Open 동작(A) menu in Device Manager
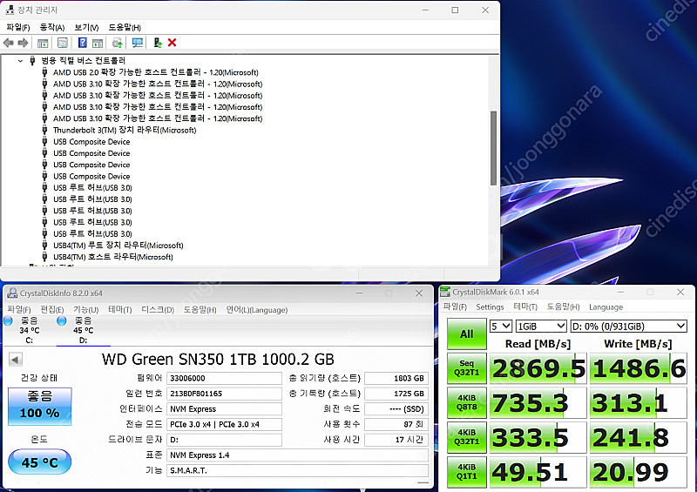This screenshot has height=492, width=697. tap(52, 28)
